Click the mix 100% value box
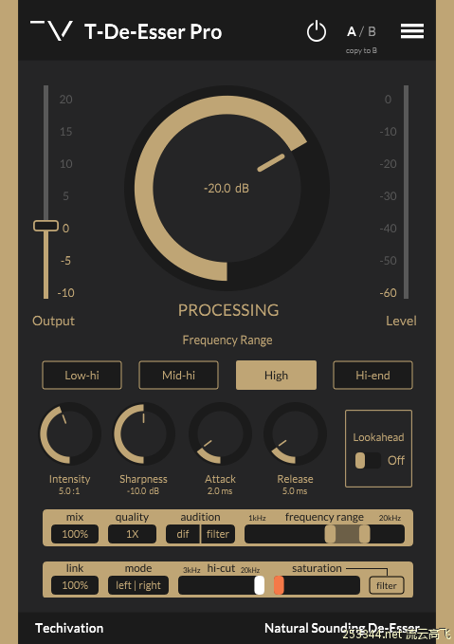 75,534
